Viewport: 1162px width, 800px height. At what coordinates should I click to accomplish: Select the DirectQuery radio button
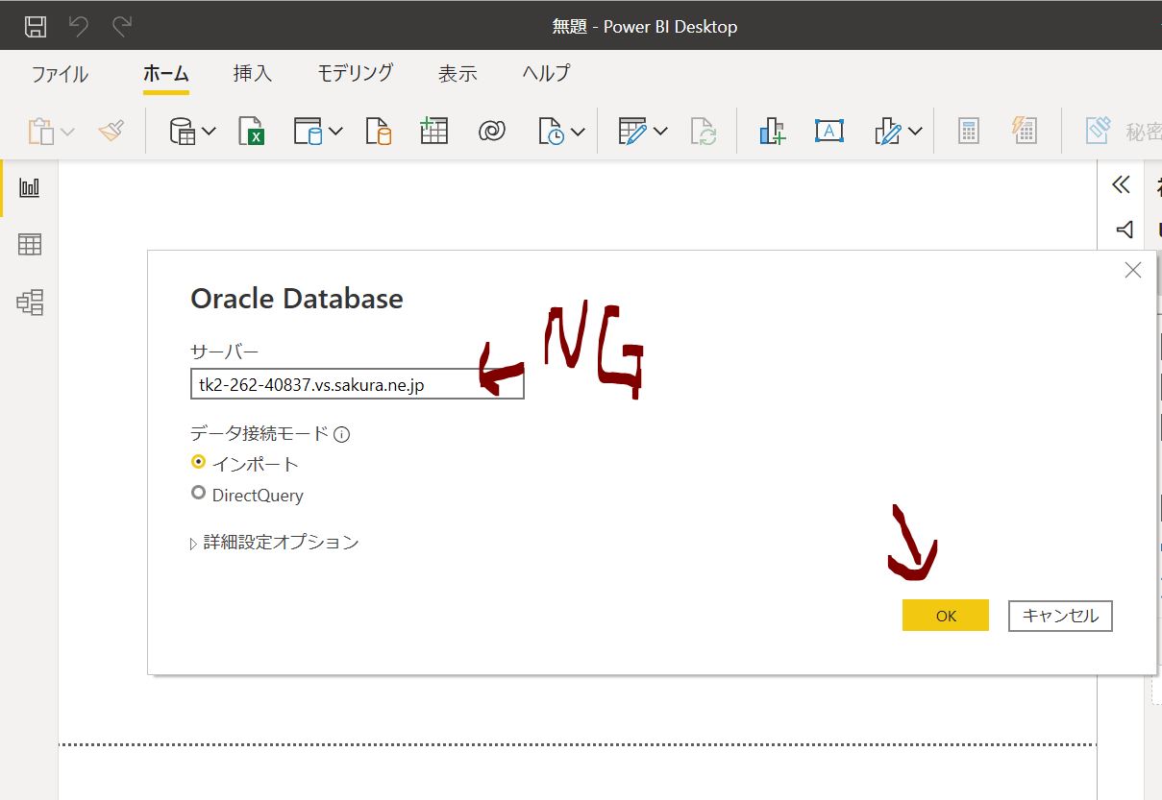pos(199,494)
